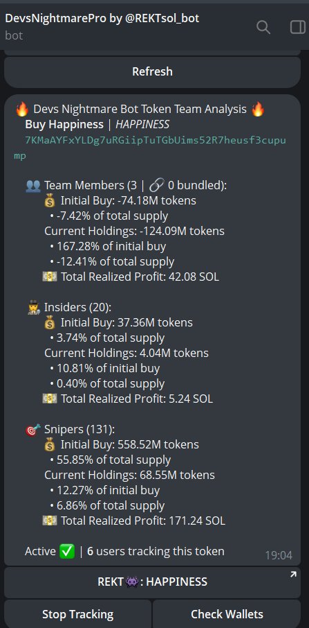Click the green Active checkmark
Viewport: 309px width, 628px height.
click(66, 552)
